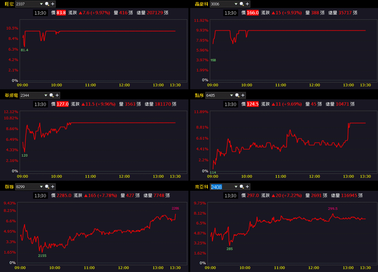Click the total volume 181170 in 華邦電 panel
This screenshot has height=272, width=378.
click(163, 104)
